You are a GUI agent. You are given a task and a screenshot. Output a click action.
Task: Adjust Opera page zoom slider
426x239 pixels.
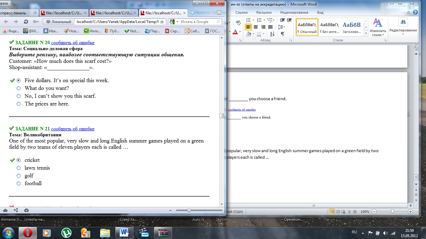tap(189, 211)
